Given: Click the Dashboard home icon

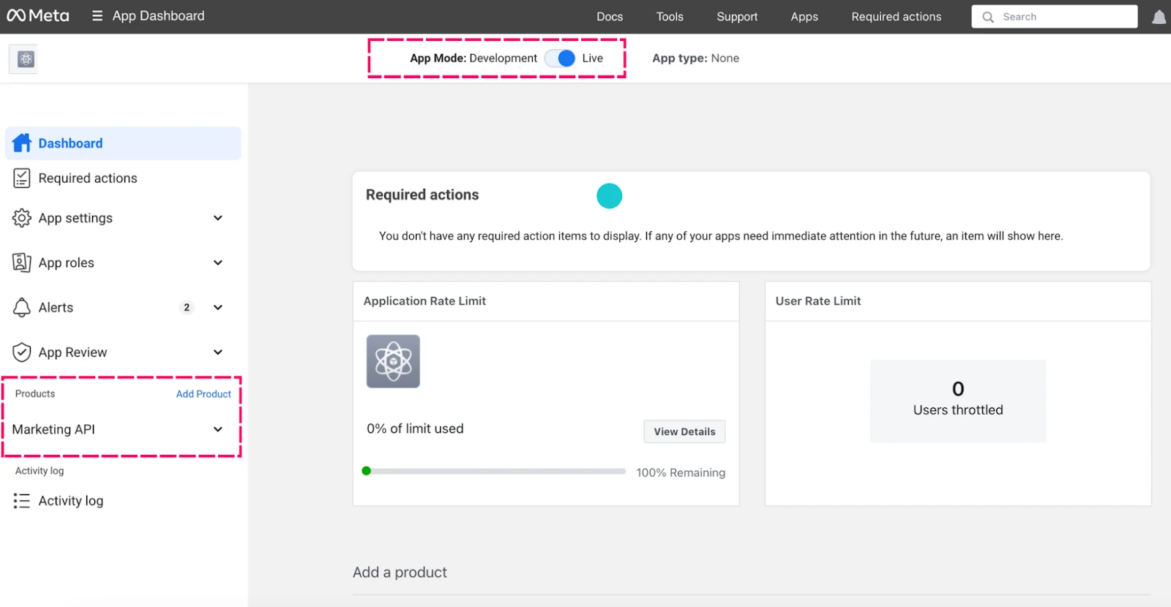Looking at the screenshot, I should [x=22, y=143].
